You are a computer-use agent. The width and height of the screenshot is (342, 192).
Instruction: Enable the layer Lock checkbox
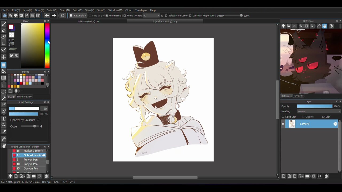(x=323, y=117)
